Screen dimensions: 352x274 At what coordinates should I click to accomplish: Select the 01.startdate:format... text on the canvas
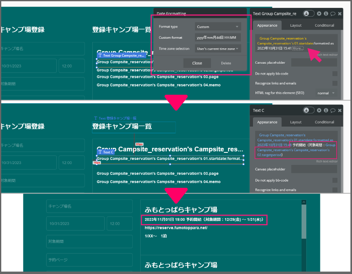tap(170, 159)
